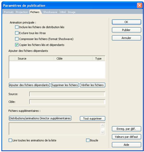Click Supprimer les fichiers button
Image resolution: width=144 pixels, height=152 pixels.
coord(65,85)
